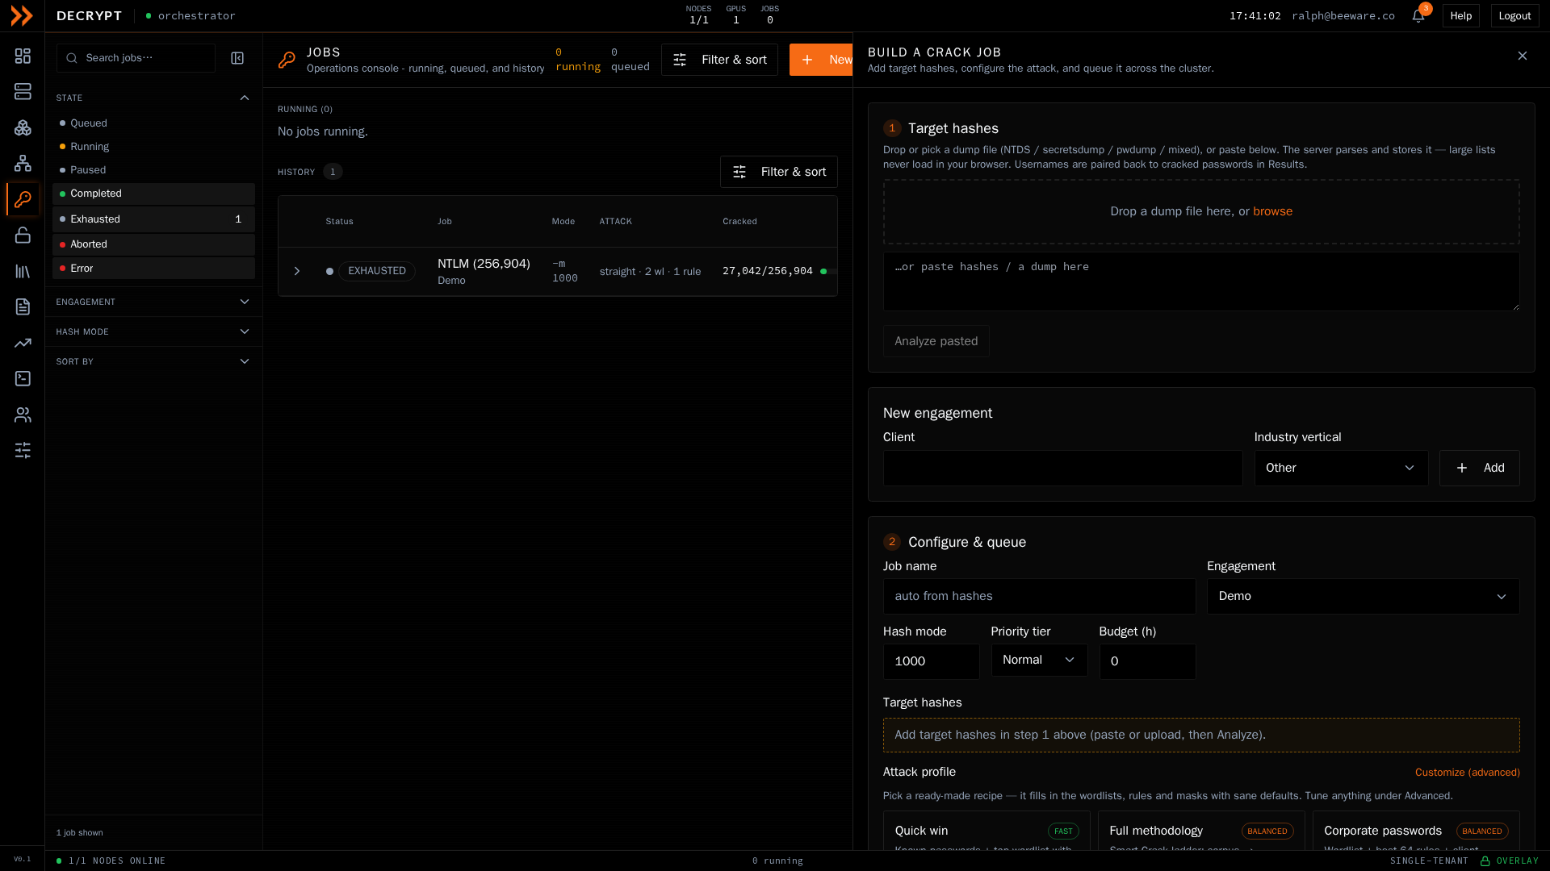Viewport: 1550px width, 871px height.
Task: Click the 27,042/256,904 cracked value
Action: pyautogui.click(x=767, y=271)
